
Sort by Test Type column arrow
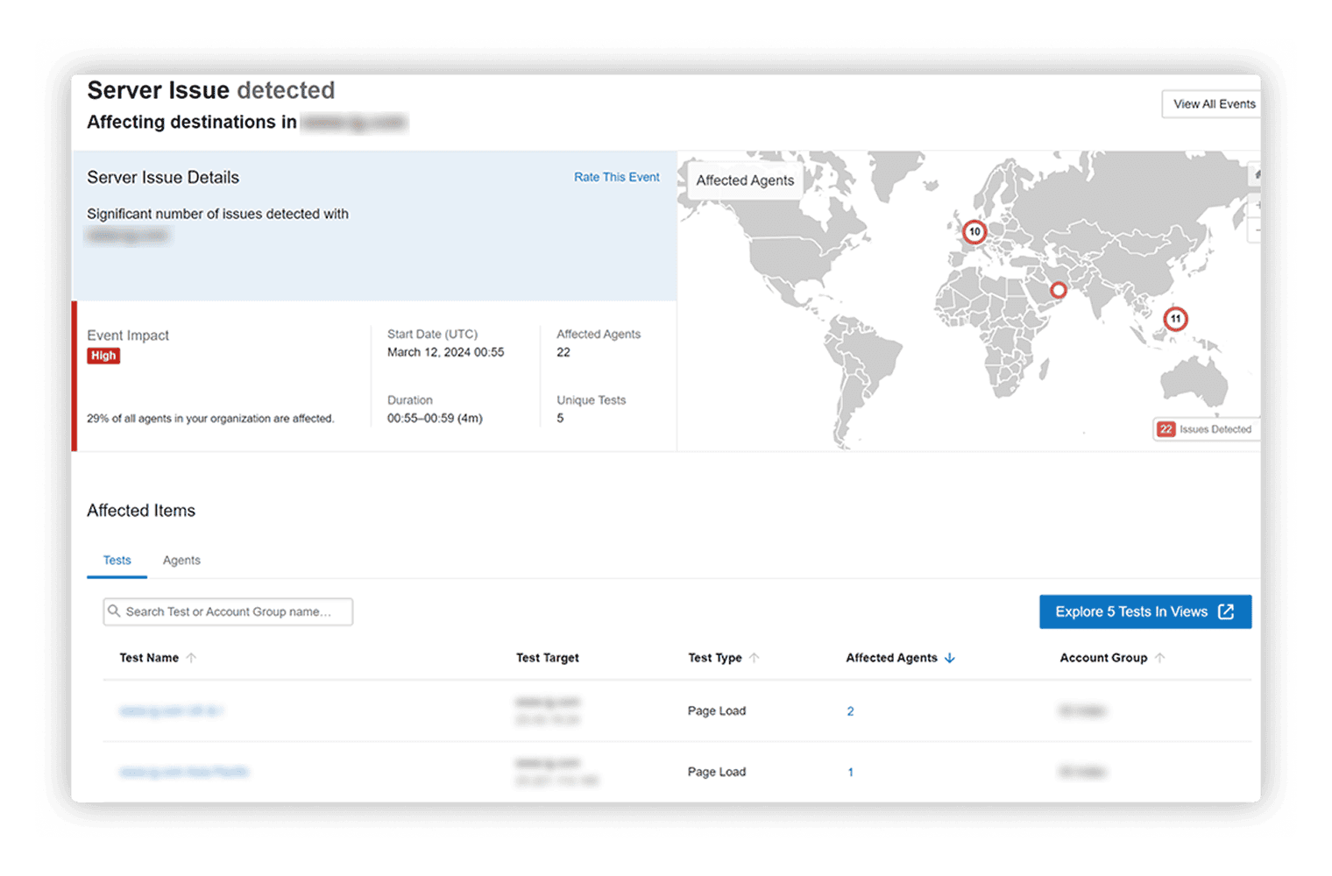(754, 658)
